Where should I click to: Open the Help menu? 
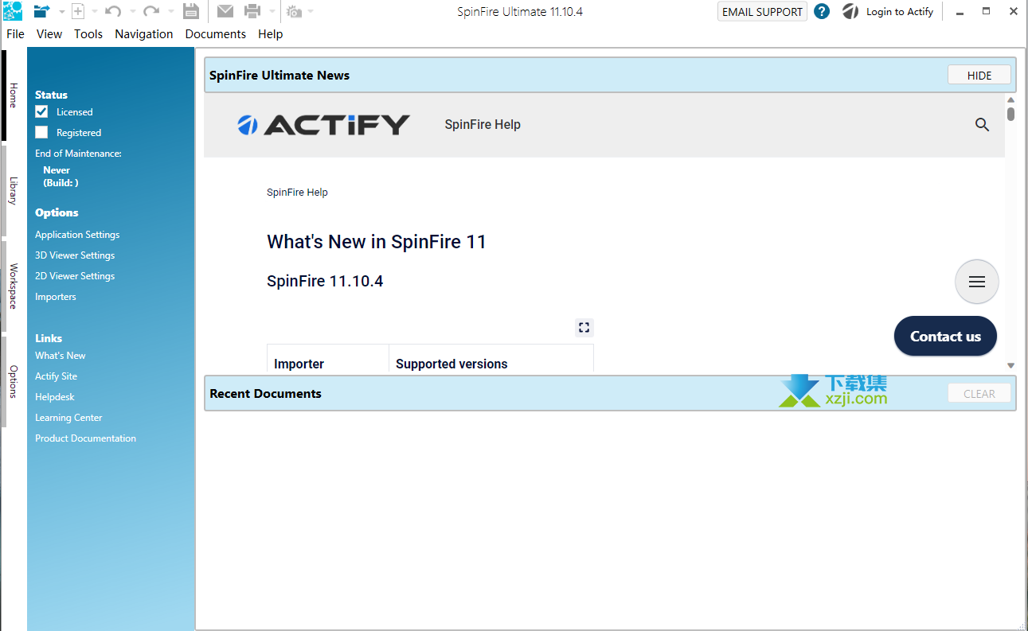271,33
